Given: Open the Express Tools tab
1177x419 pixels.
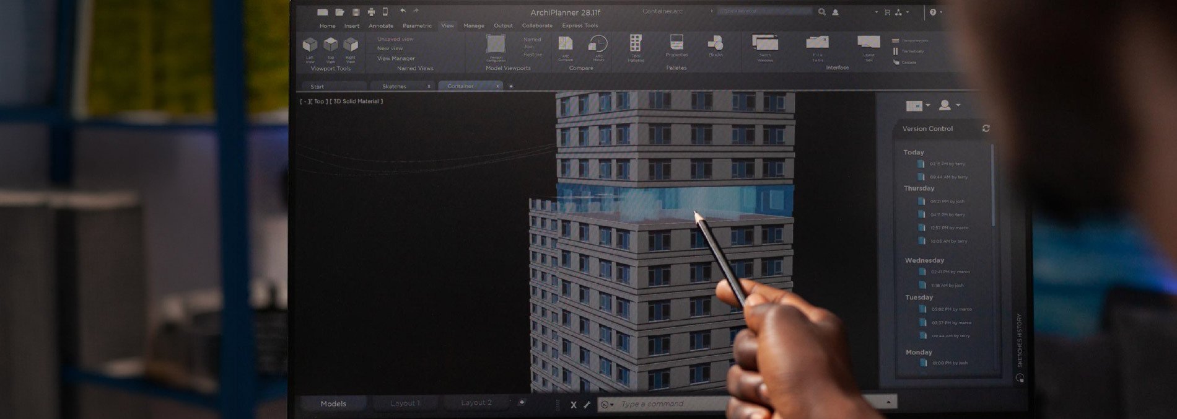Looking at the screenshot, I should [580, 25].
